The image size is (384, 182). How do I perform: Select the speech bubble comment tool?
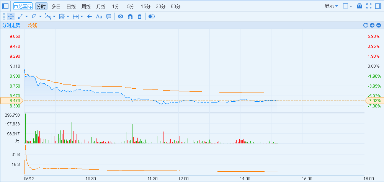tap(109, 17)
